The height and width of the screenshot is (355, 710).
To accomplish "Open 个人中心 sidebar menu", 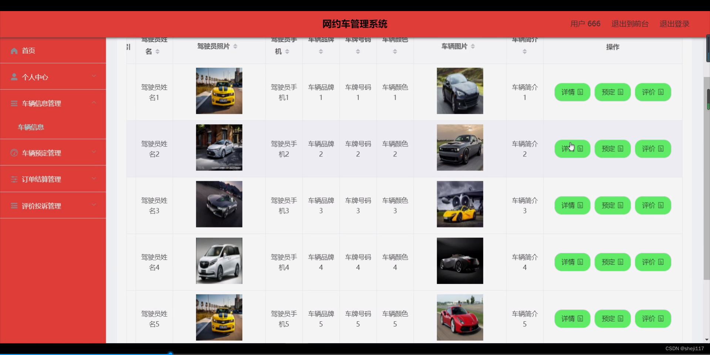I will pyautogui.click(x=53, y=77).
